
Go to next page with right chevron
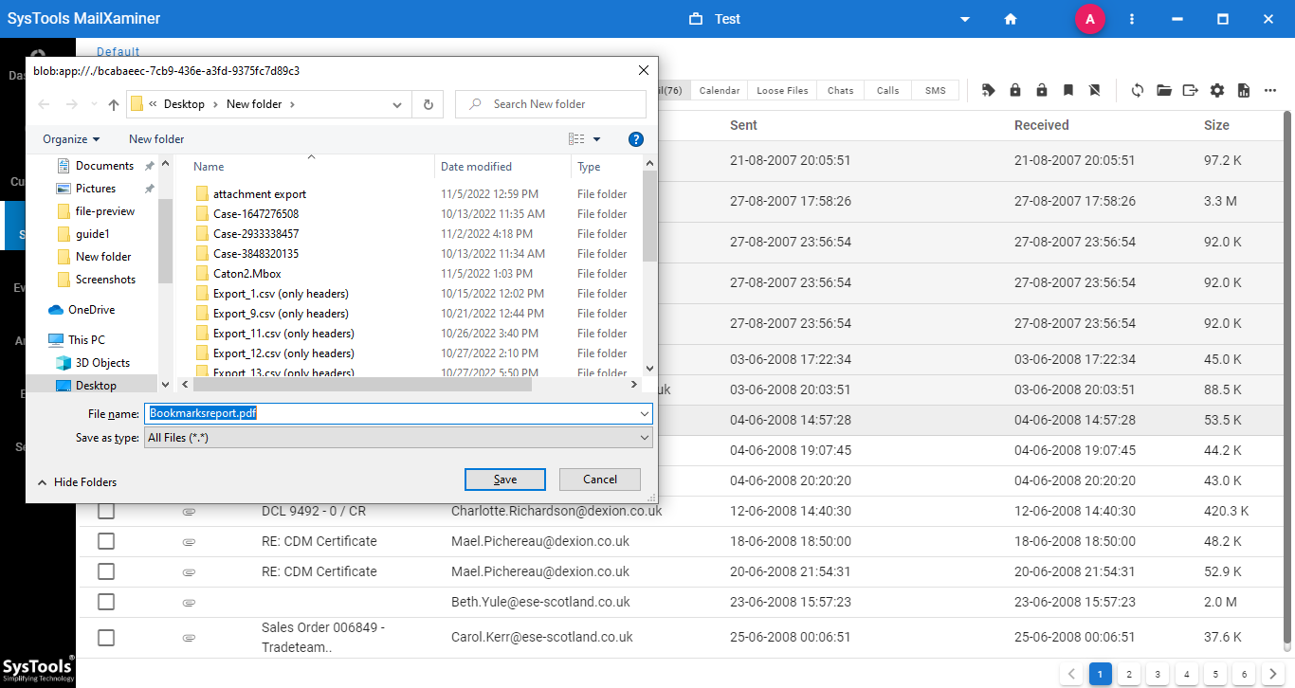pos(1274,674)
